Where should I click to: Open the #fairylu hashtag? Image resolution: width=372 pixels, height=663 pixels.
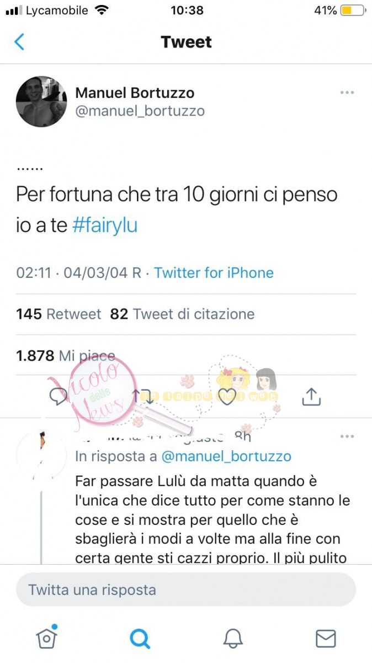[x=105, y=226]
